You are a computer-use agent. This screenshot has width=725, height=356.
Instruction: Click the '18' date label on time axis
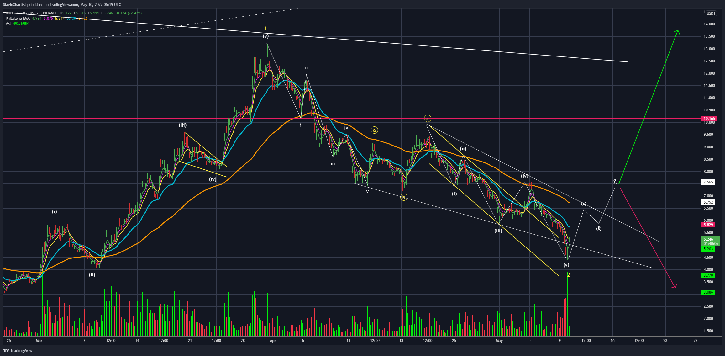click(x=401, y=341)
